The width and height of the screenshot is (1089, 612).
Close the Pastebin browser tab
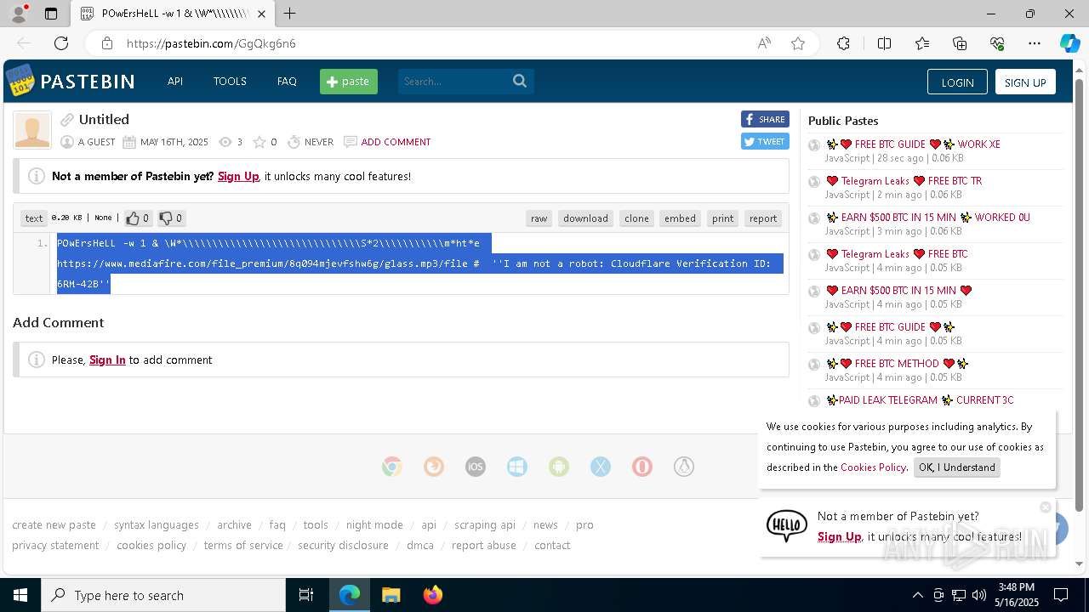(x=262, y=14)
